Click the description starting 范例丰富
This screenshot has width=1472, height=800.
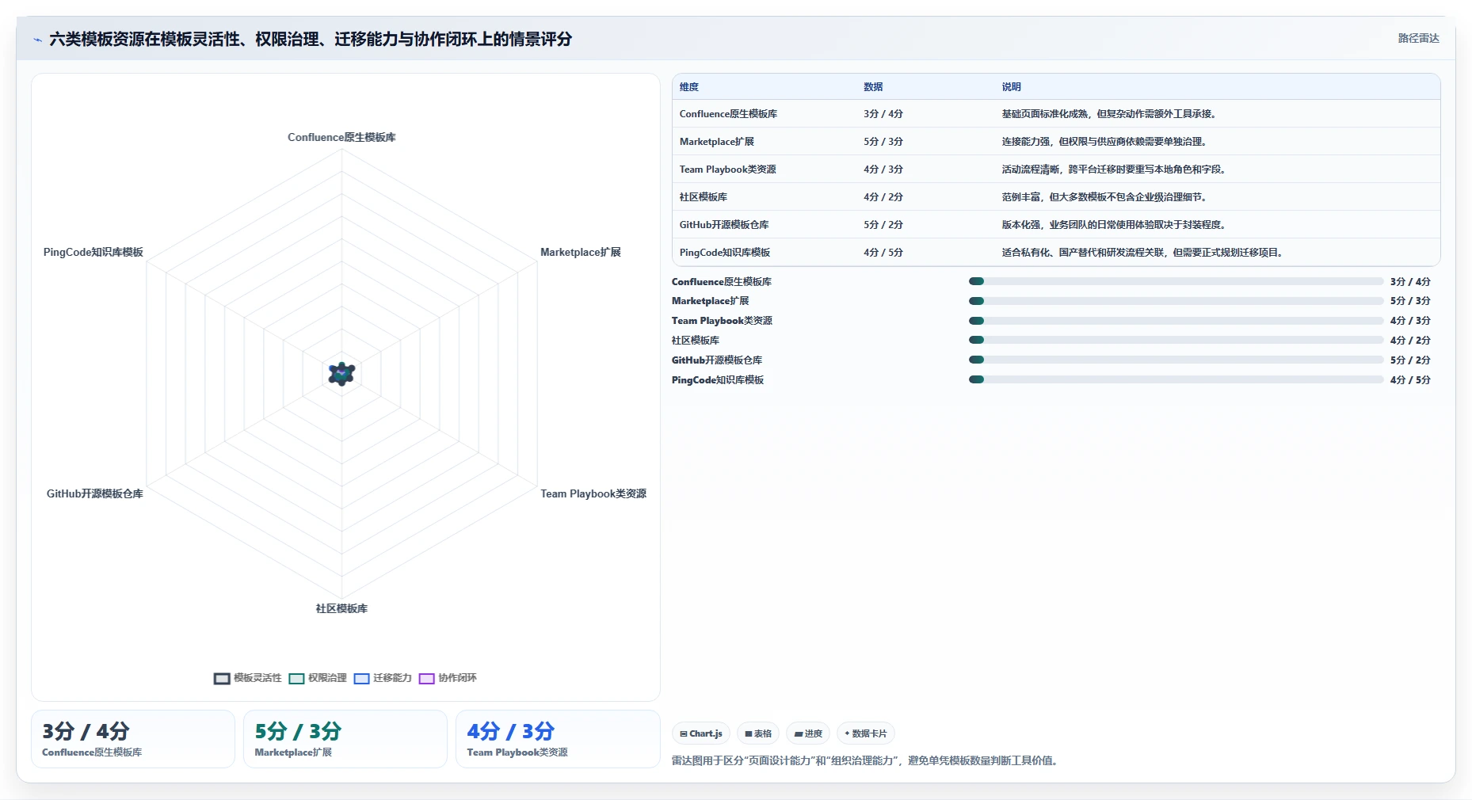coord(1104,197)
